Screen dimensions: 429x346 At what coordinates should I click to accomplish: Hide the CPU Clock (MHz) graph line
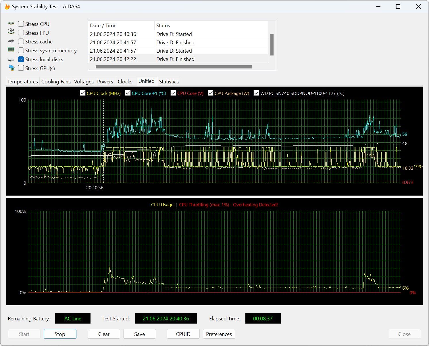click(x=83, y=93)
